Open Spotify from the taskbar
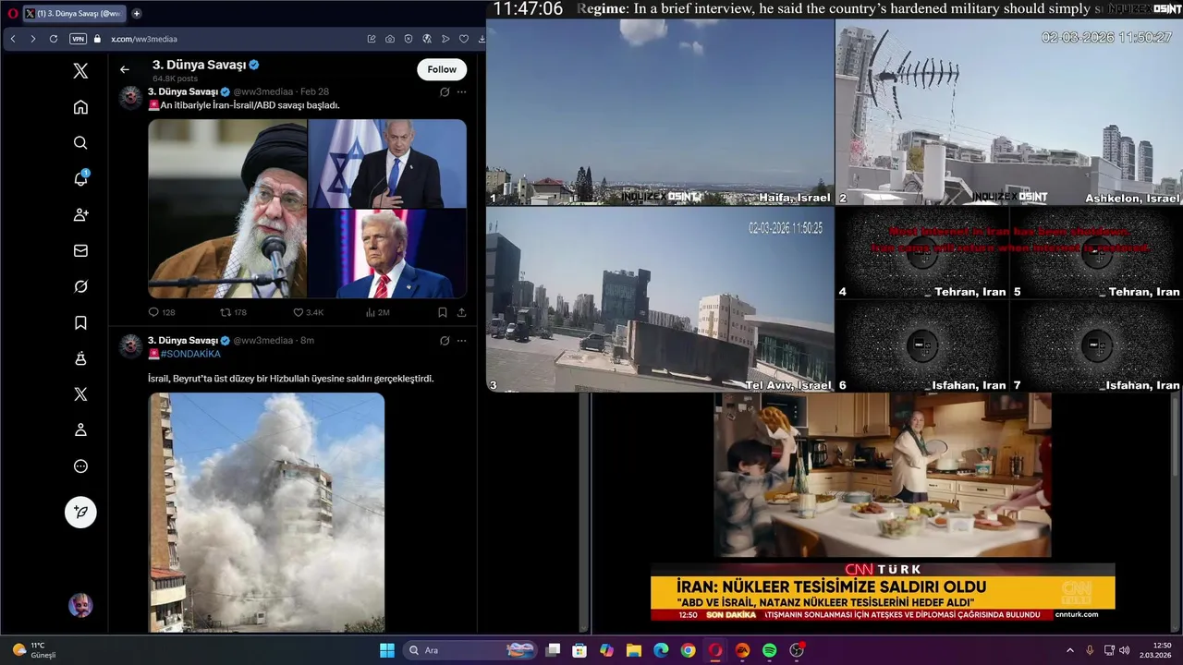The image size is (1183, 665). [x=770, y=650]
